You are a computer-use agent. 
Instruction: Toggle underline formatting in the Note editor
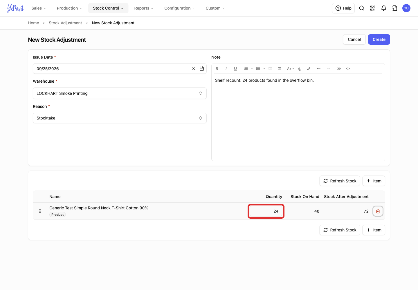[235, 69]
